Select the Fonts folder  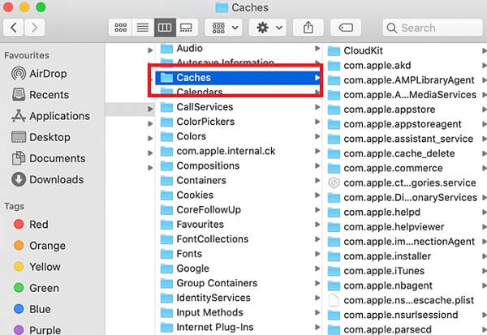pyautogui.click(x=239, y=254)
